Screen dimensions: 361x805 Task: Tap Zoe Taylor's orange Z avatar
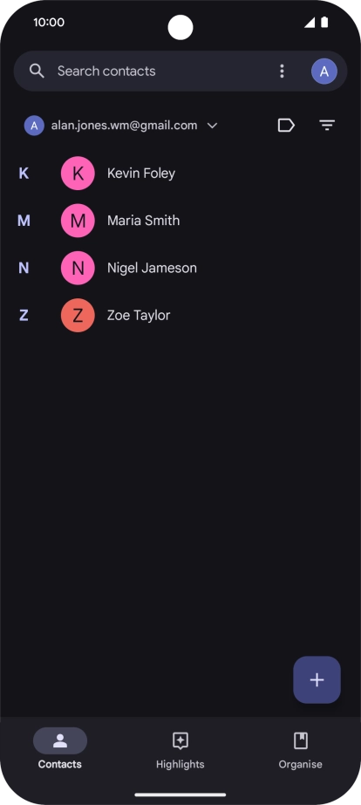point(78,315)
